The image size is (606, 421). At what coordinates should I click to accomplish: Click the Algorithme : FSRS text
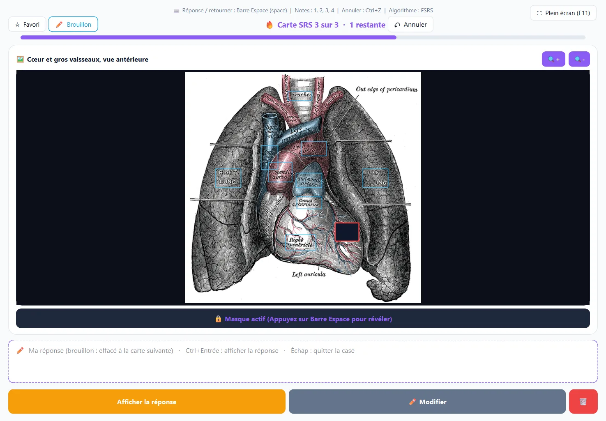[x=411, y=10]
